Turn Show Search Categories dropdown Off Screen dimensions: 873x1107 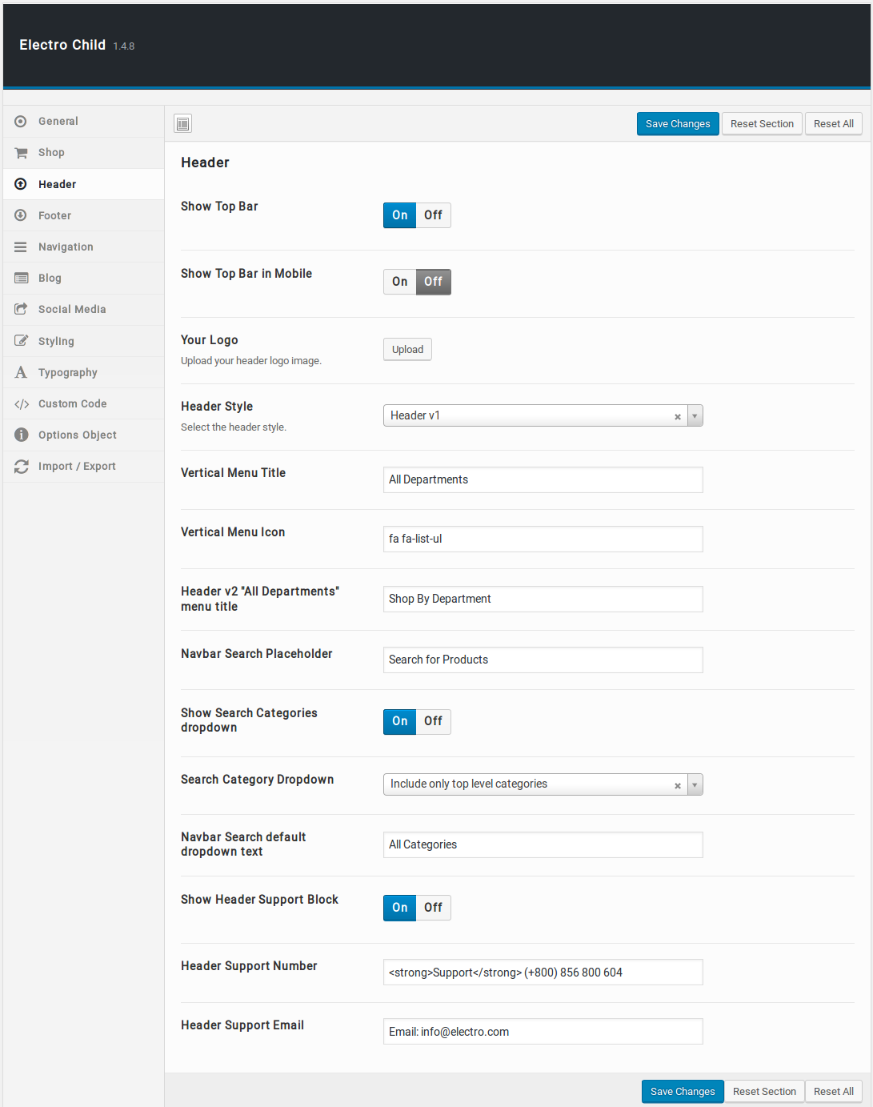tap(433, 721)
